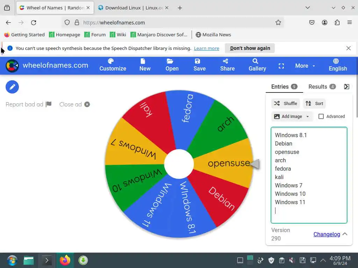Switch to the Results tab
The width and height of the screenshot is (358, 268).
tap(322, 87)
